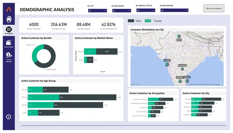Select Married female bar showing 1136
This screenshot has width=233, height=133.
(x=90, y=51)
